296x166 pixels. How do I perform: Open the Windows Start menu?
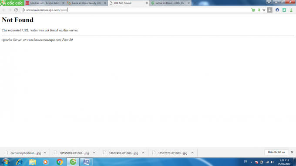click(6, 162)
